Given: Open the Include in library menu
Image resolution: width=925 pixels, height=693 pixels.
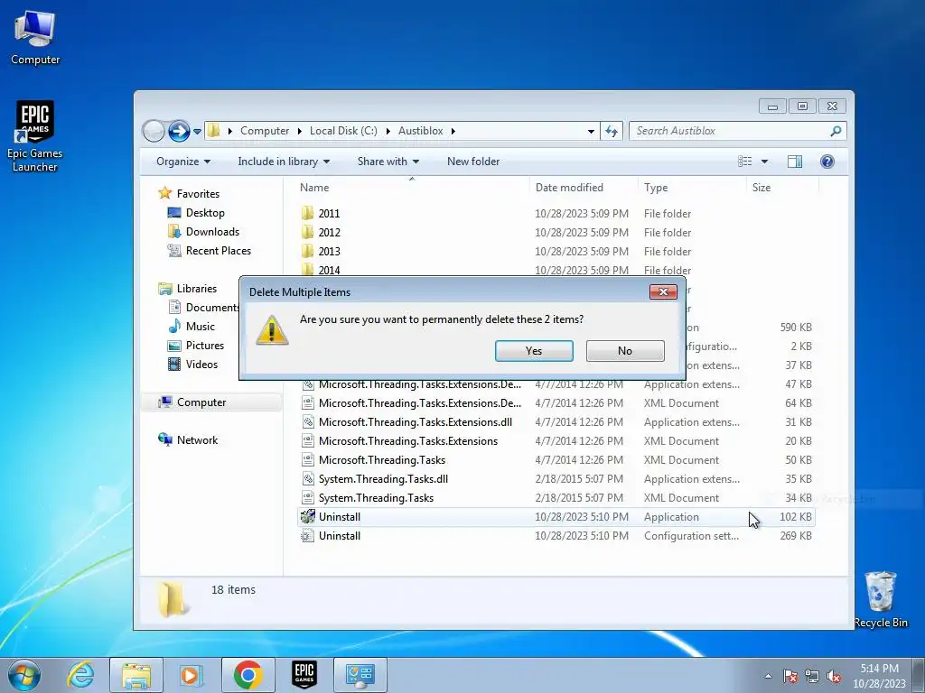Looking at the screenshot, I should coord(284,162).
